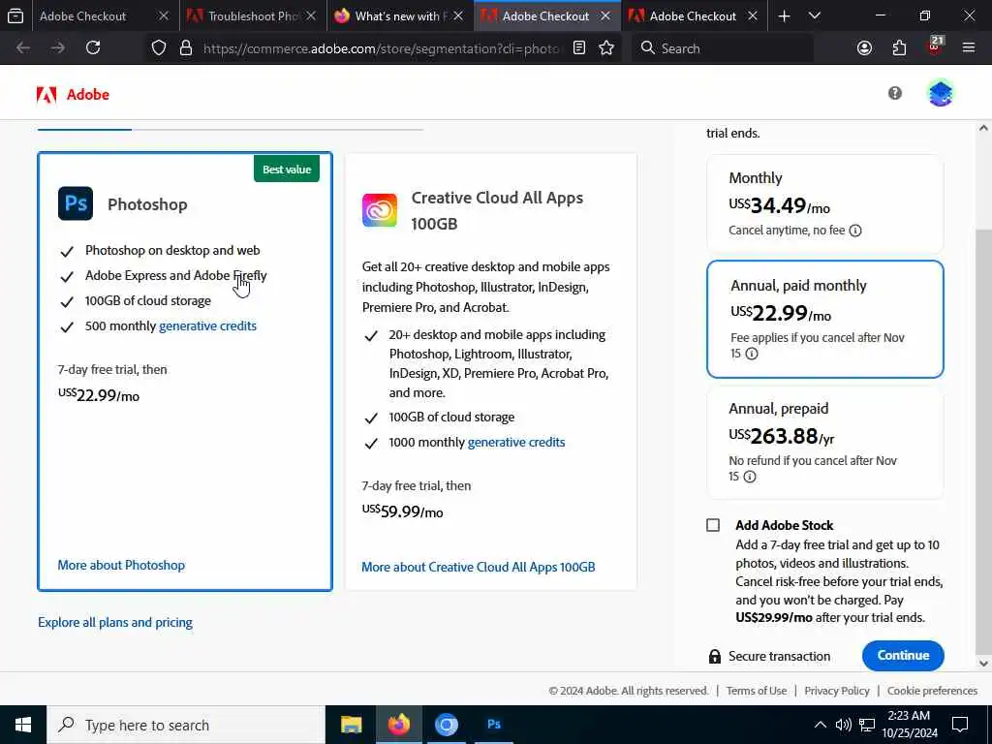Click the red extension badge showing 21
The height and width of the screenshot is (744, 992).
pyautogui.click(x=935, y=46)
